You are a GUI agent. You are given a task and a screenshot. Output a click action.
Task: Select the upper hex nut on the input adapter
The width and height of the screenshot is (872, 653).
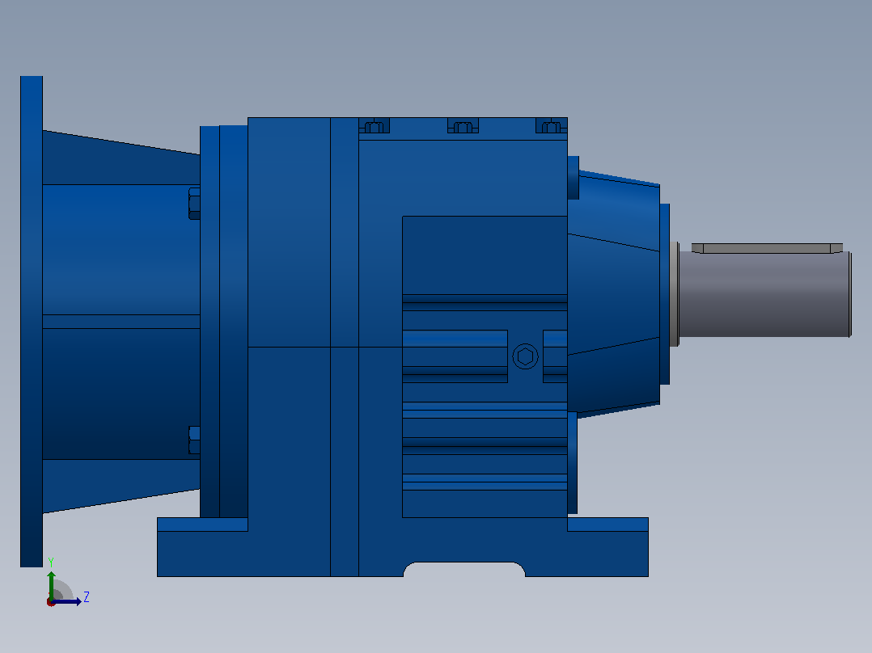click(x=195, y=204)
